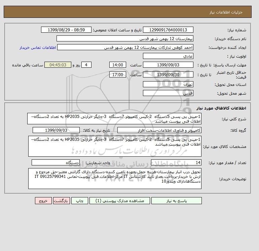Click response deadline date 1399/09/03
The image size is (259, 251).
coord(168,65)
